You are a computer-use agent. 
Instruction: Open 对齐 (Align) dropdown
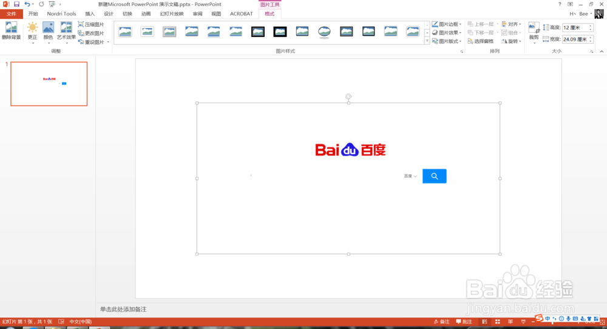[x=511, y=24]
